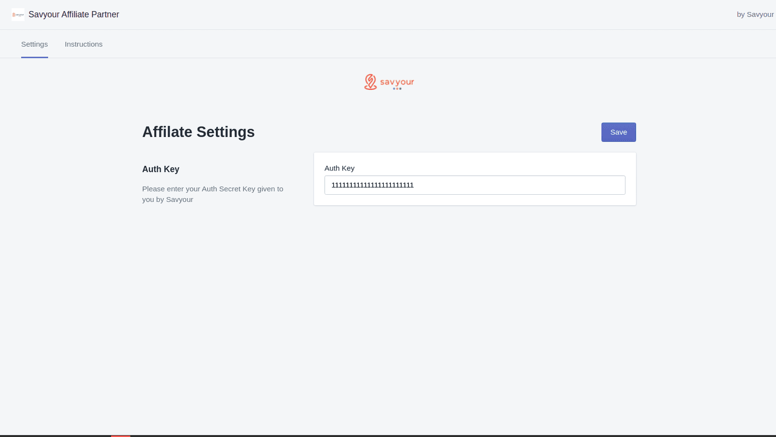
Task: Open the by Savyour link
Action: 755,14
